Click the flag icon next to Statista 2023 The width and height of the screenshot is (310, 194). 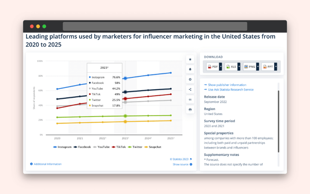(191, 159)
